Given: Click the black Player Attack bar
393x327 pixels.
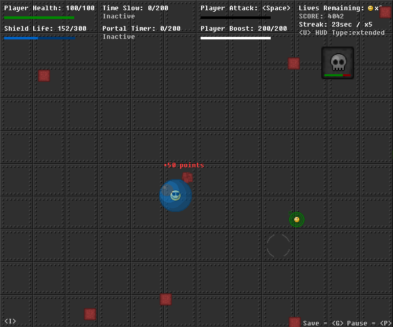Looking at the screenshot, I should click(235, 17).
